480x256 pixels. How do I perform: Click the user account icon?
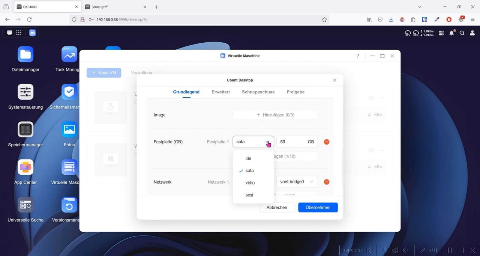point(472,33)
